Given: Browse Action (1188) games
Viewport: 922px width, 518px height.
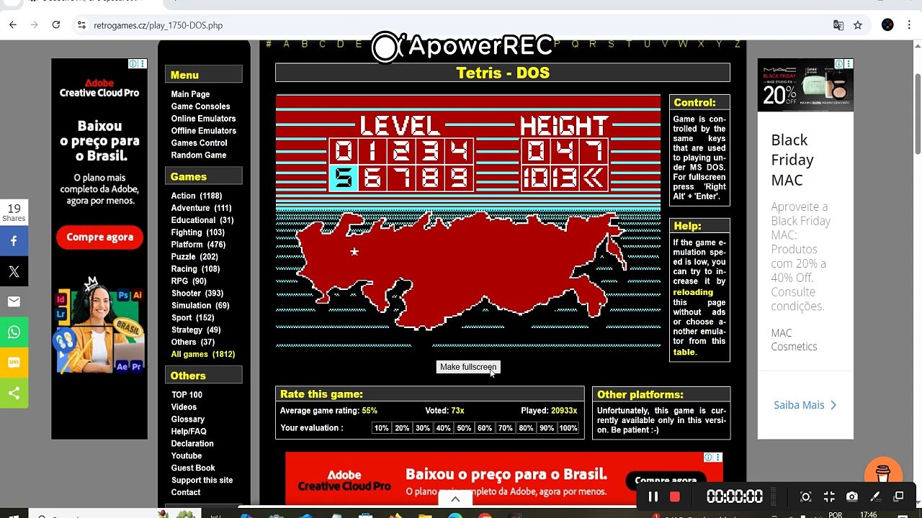Looking at the screenshot, I should coord(196,196).
